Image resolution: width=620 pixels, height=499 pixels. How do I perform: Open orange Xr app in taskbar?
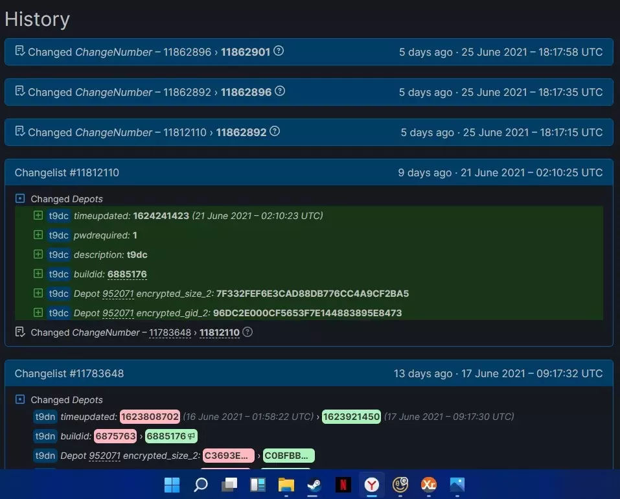pyautogui.click(x=429, y=484)
